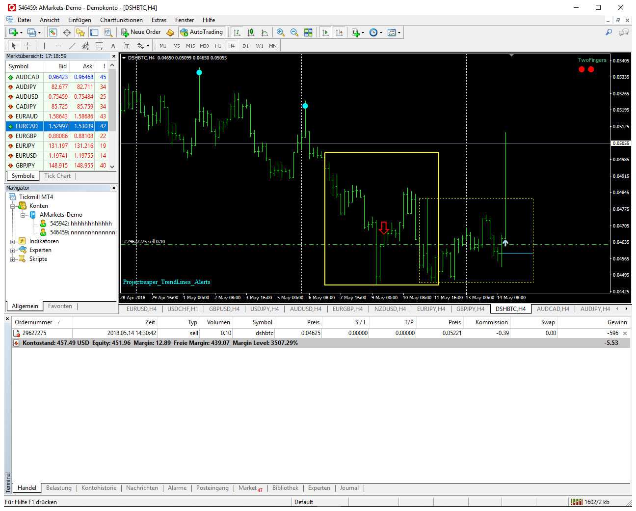Zoom in on the chart
Viewport: 636px width, 511px height.
[281, 32]
